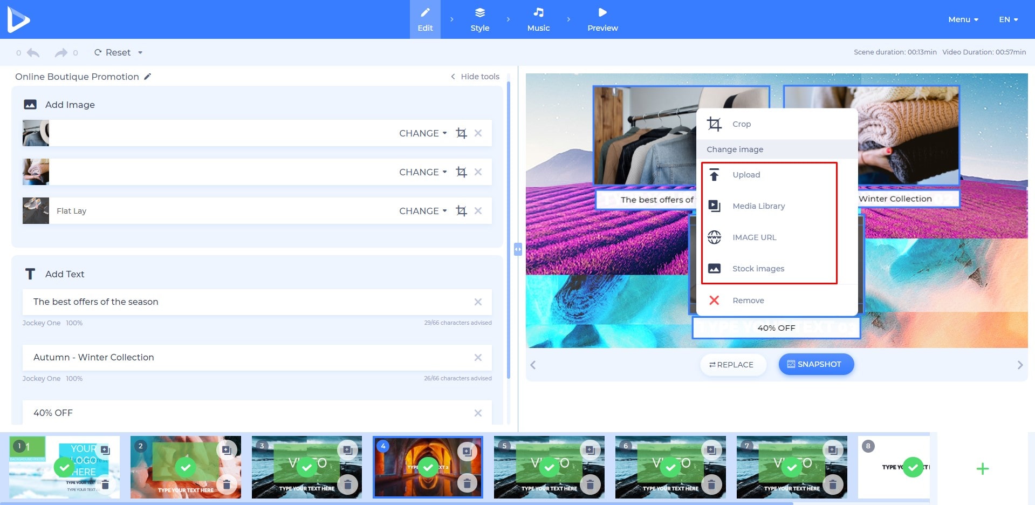Toggle the green checkmark on scene 8

(913, 467)
